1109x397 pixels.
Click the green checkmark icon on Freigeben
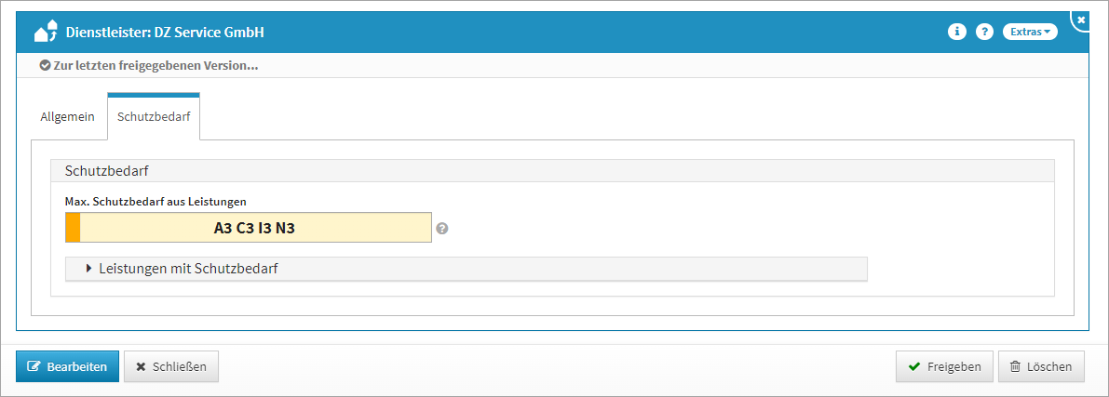click(x=914, y=367)
